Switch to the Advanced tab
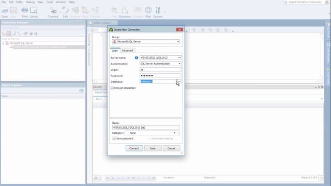Screen dimensions: 331x186 click(128, 51)
